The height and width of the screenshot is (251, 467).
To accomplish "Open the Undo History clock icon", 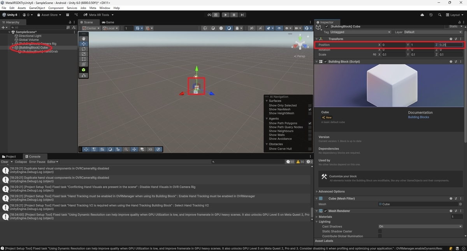I will [x=431, y=15].
